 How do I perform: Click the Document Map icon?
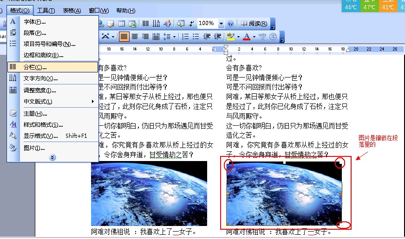pyautogui.click(x=181, y=24)
